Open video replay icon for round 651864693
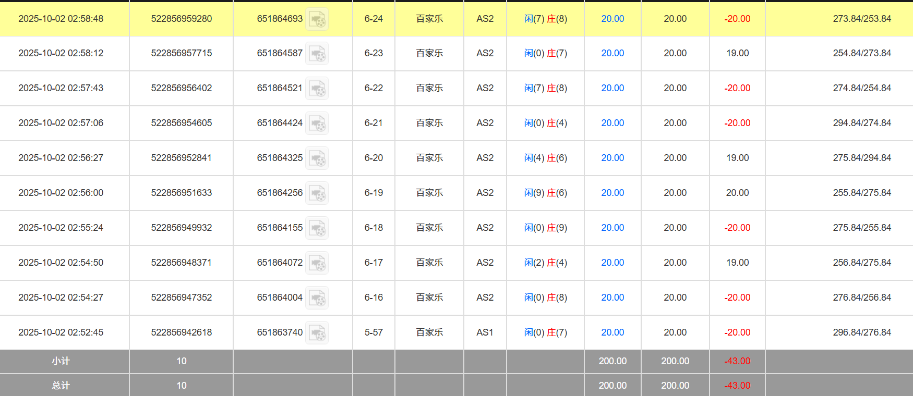This screenshot has width=913, height=396. pyautogui.click(x=317, y=19)
